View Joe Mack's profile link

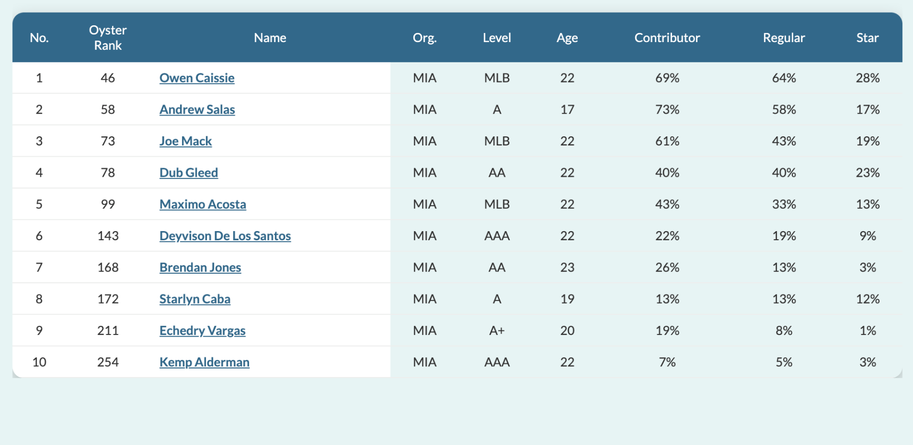pyautogui.click(x=185, y=141)
